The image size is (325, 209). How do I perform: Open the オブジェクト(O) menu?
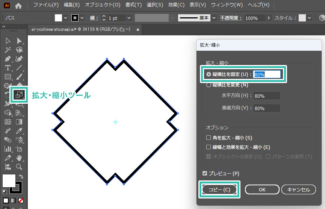click(102, 5)
